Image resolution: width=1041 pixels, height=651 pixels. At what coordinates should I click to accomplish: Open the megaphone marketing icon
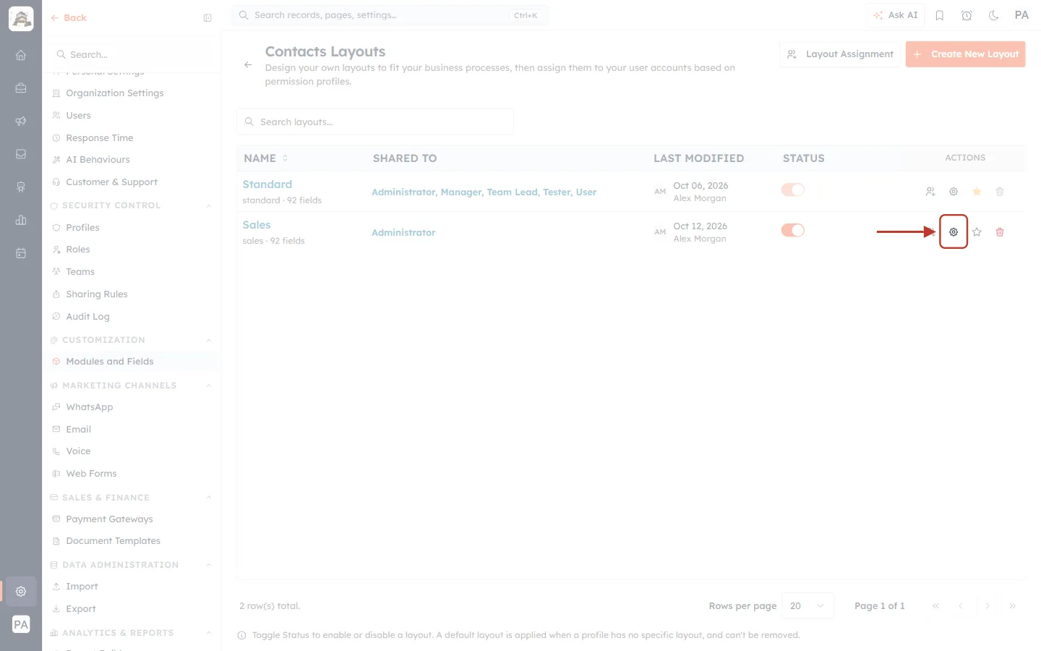(21, 121)
